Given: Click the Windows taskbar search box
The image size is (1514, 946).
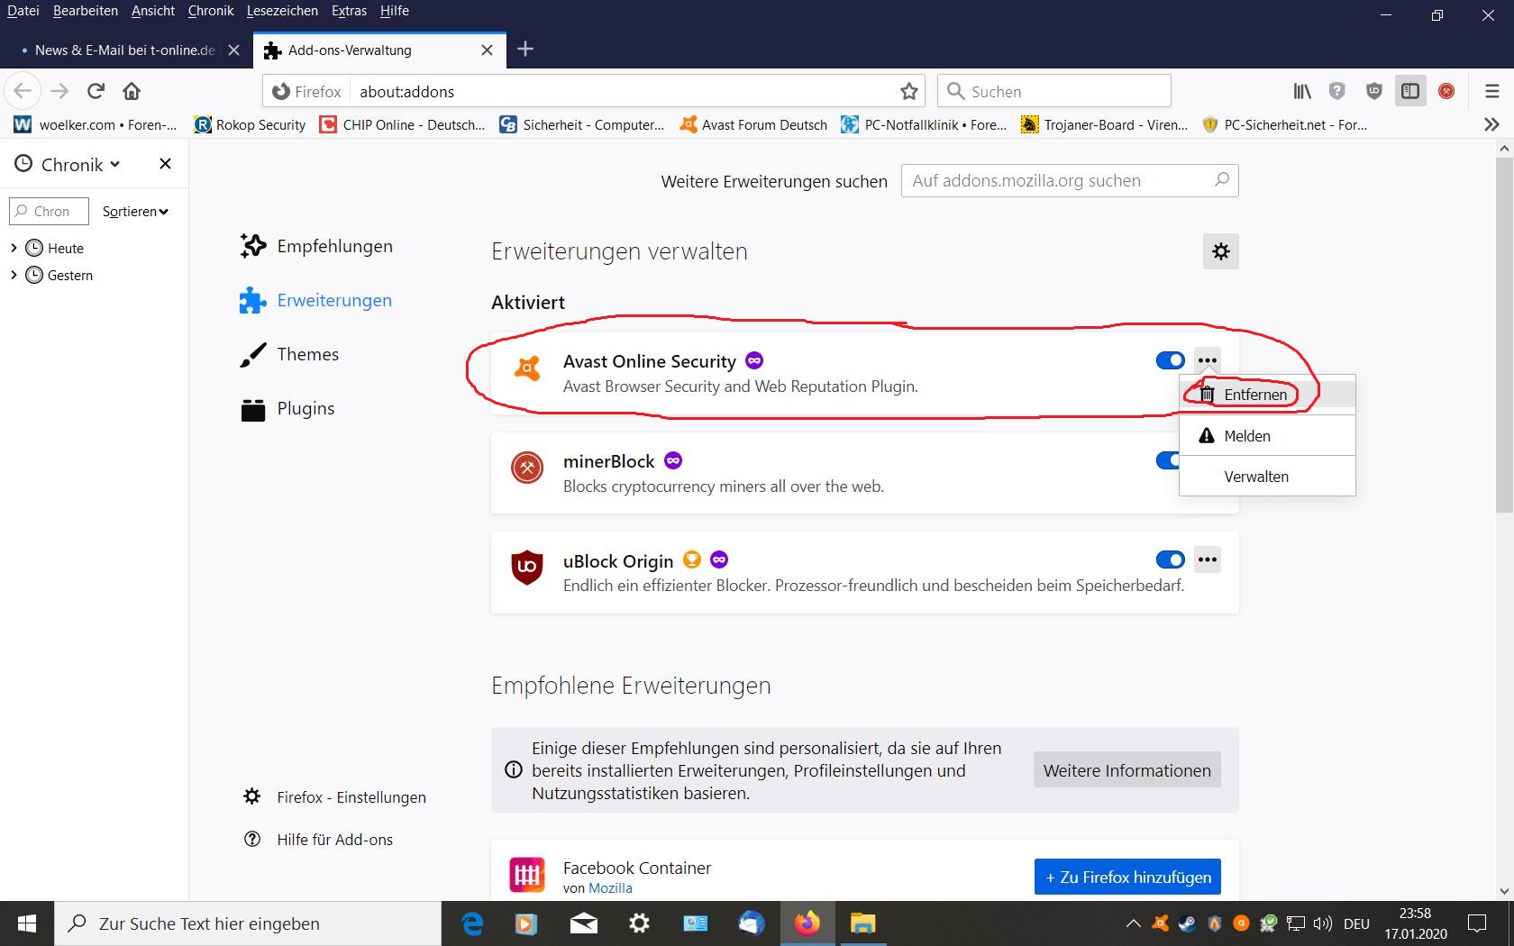Looking at the screenshot, I should [x=248, y=923].
